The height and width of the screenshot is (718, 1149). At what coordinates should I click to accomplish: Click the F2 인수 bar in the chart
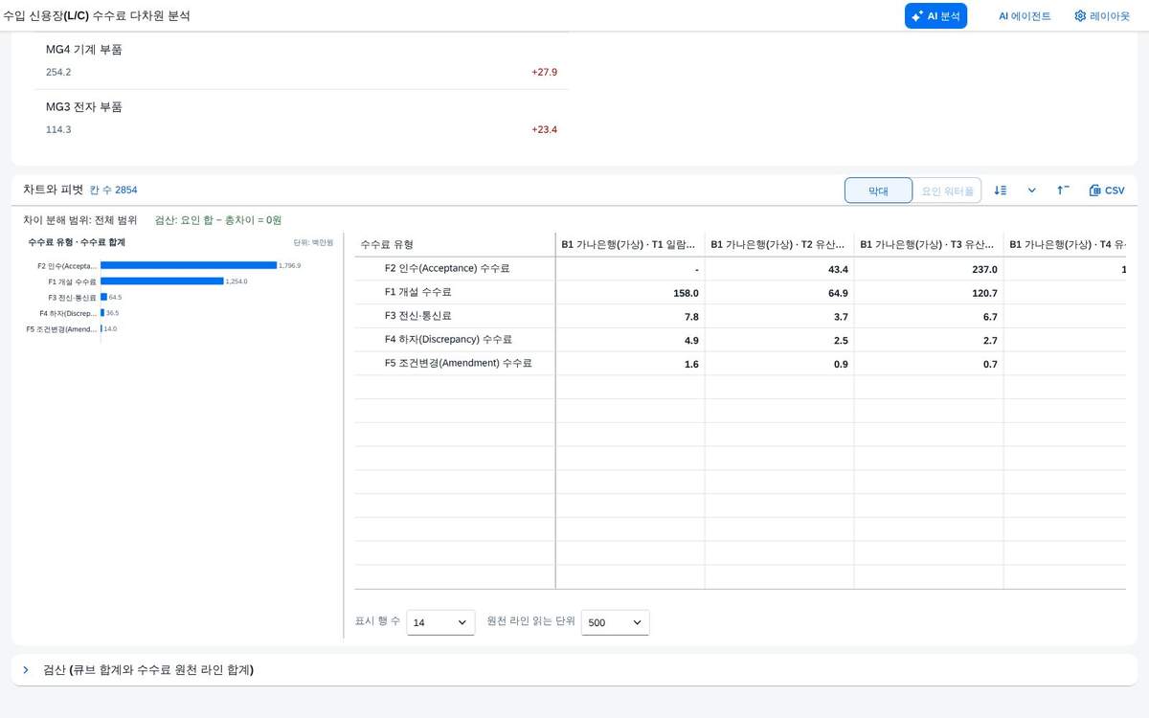pos(189,265)
